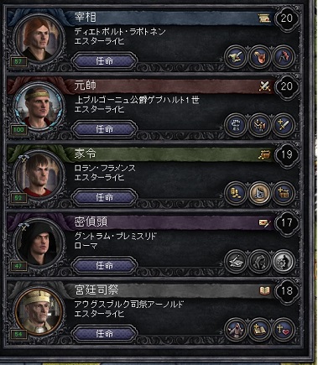The image size is (318, 365).
Task: Select the steward's treasure chest job icon
Action: pyautogui.click(x=284, y=193)
